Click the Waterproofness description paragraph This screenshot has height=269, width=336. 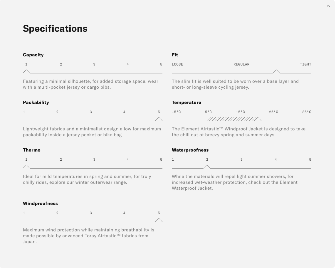(235, 182)
